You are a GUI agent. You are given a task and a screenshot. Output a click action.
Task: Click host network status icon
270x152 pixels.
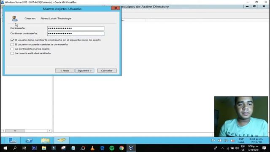pyautogui.click(x=228, y=148)
